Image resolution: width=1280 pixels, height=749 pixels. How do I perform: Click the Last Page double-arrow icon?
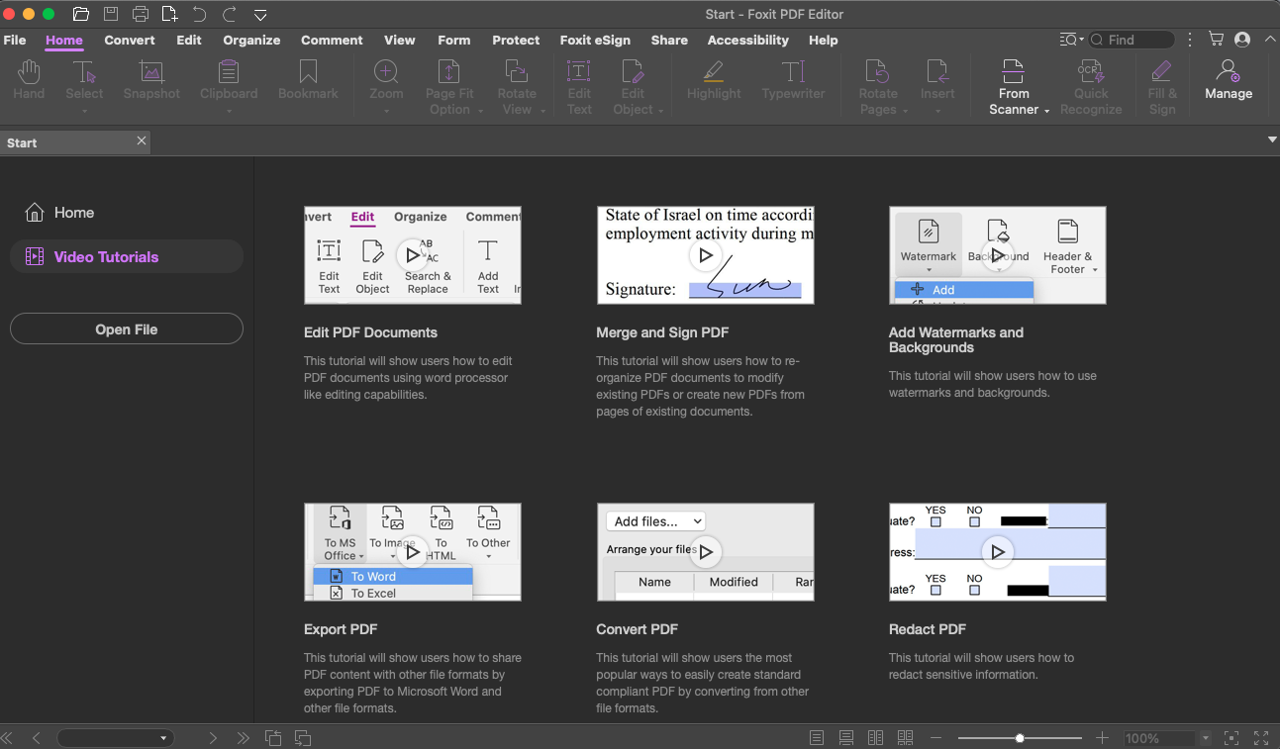point(244,738)
